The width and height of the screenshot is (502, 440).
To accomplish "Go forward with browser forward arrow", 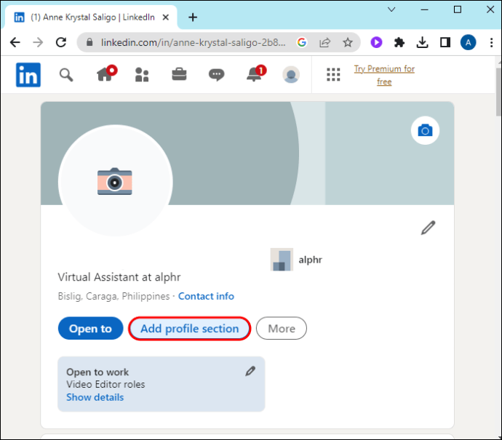I will (x=38, y=42).
